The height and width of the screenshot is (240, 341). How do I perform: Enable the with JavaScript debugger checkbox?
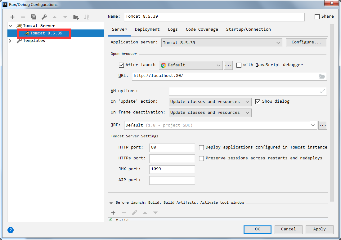pyautogui.click(x=239, y=65)
